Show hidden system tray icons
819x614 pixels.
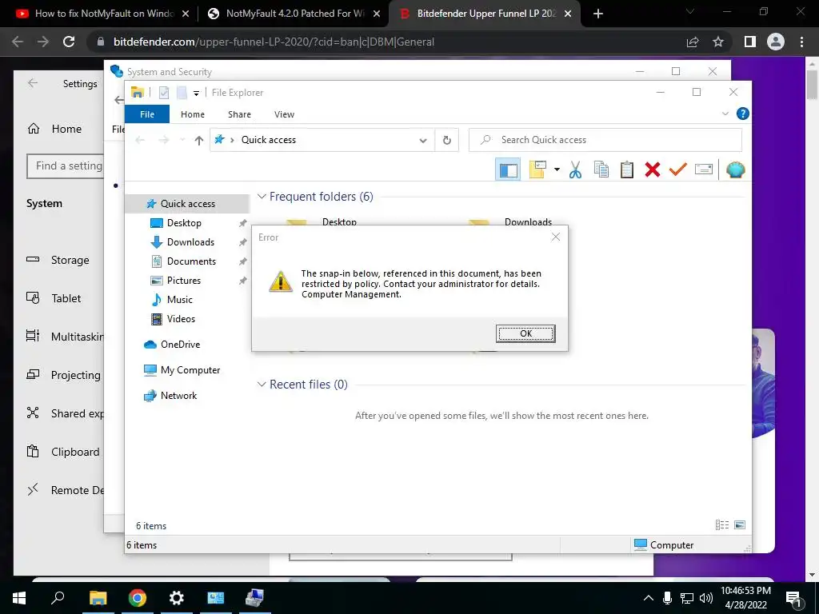pos(648,598)
